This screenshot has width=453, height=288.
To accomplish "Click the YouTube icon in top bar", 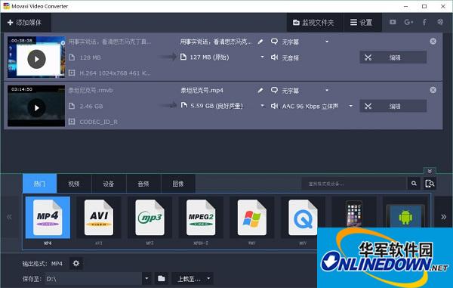I will click(393, 22).
